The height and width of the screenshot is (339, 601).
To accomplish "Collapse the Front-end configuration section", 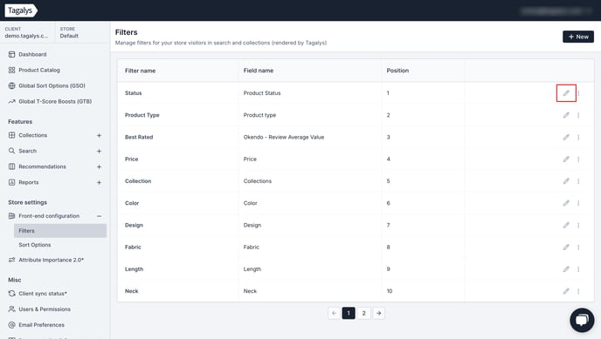I will (99, 216).
